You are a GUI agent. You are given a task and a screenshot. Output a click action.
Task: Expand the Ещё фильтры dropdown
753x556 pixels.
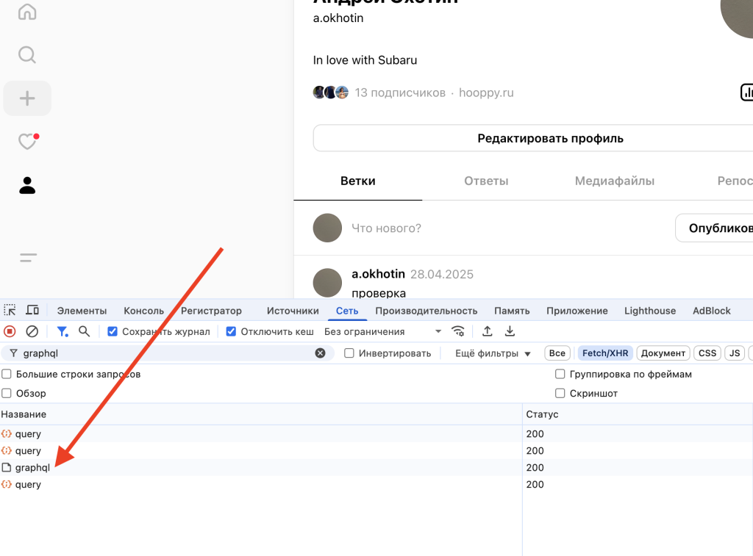493,353
